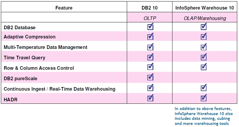Select Continuous Ingest checkmark in InfoSphere Warehouse column
239x127 pixels.
pyautogui.click(x=204, y=88)
